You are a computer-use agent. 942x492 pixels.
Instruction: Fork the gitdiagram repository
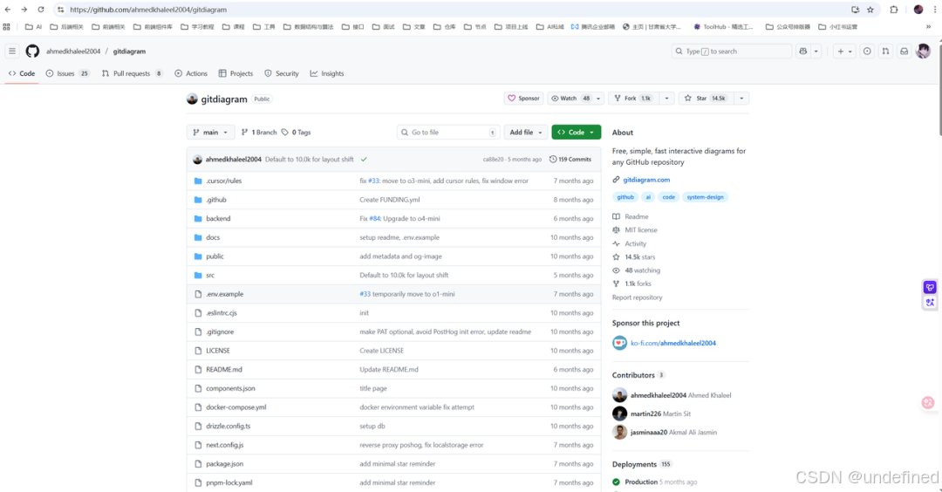tap(634, 99)
